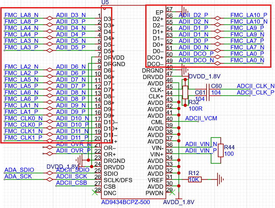Click the ADII_D2_P net label
Screen dimensions: 275x208
193,15
